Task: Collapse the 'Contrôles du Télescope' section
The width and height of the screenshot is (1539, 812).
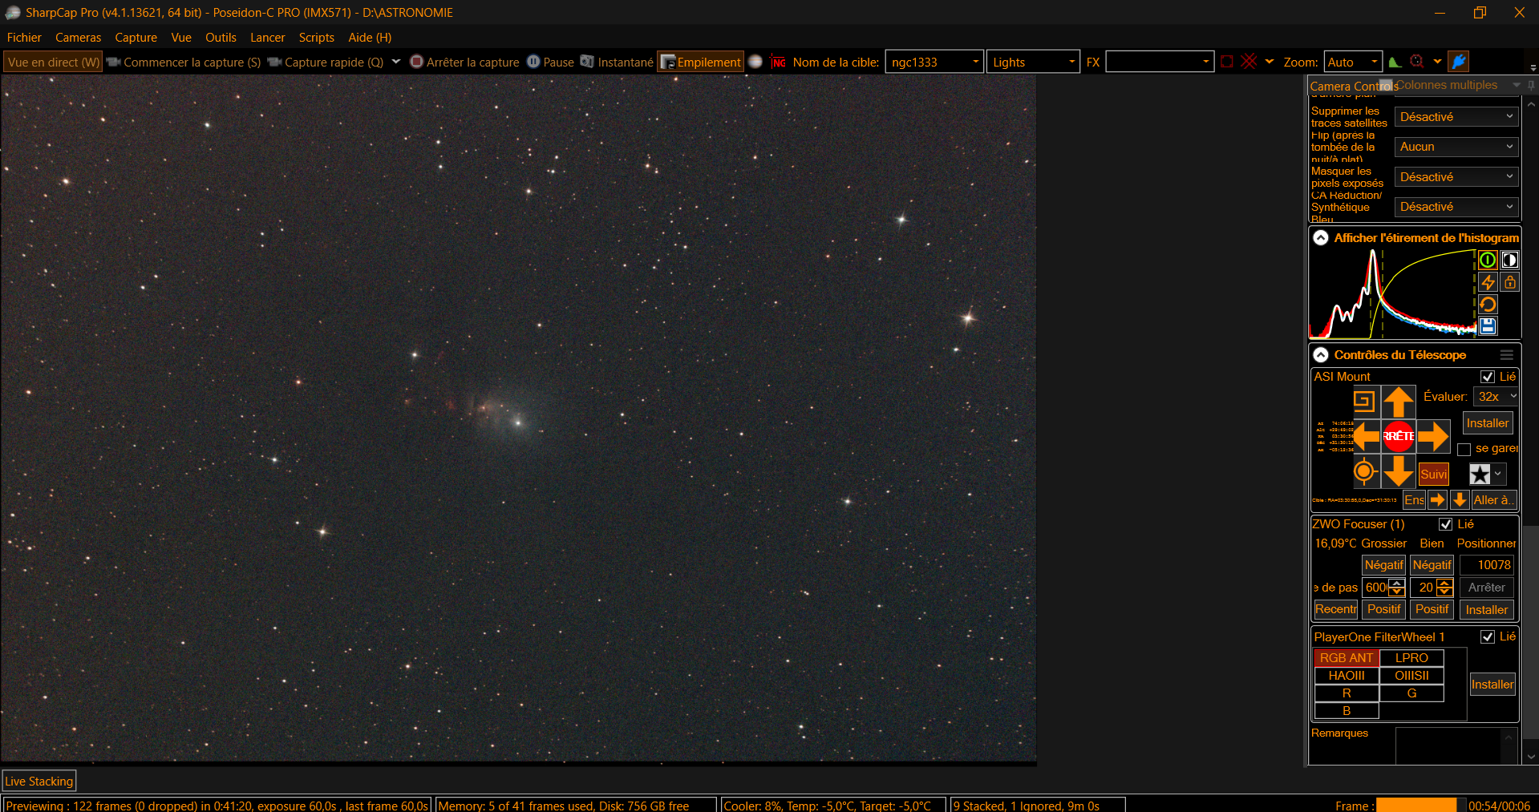Action: pyautogui.click(x=1321, y=355)
